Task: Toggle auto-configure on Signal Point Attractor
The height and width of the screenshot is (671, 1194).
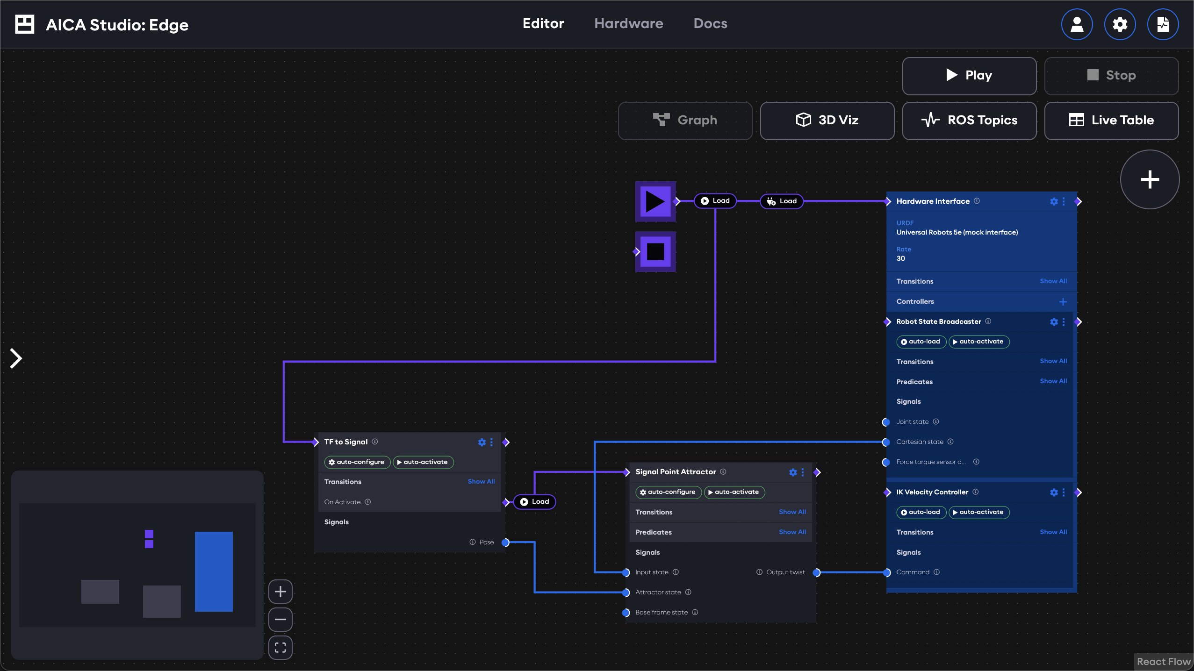Action: coord(669,492)
